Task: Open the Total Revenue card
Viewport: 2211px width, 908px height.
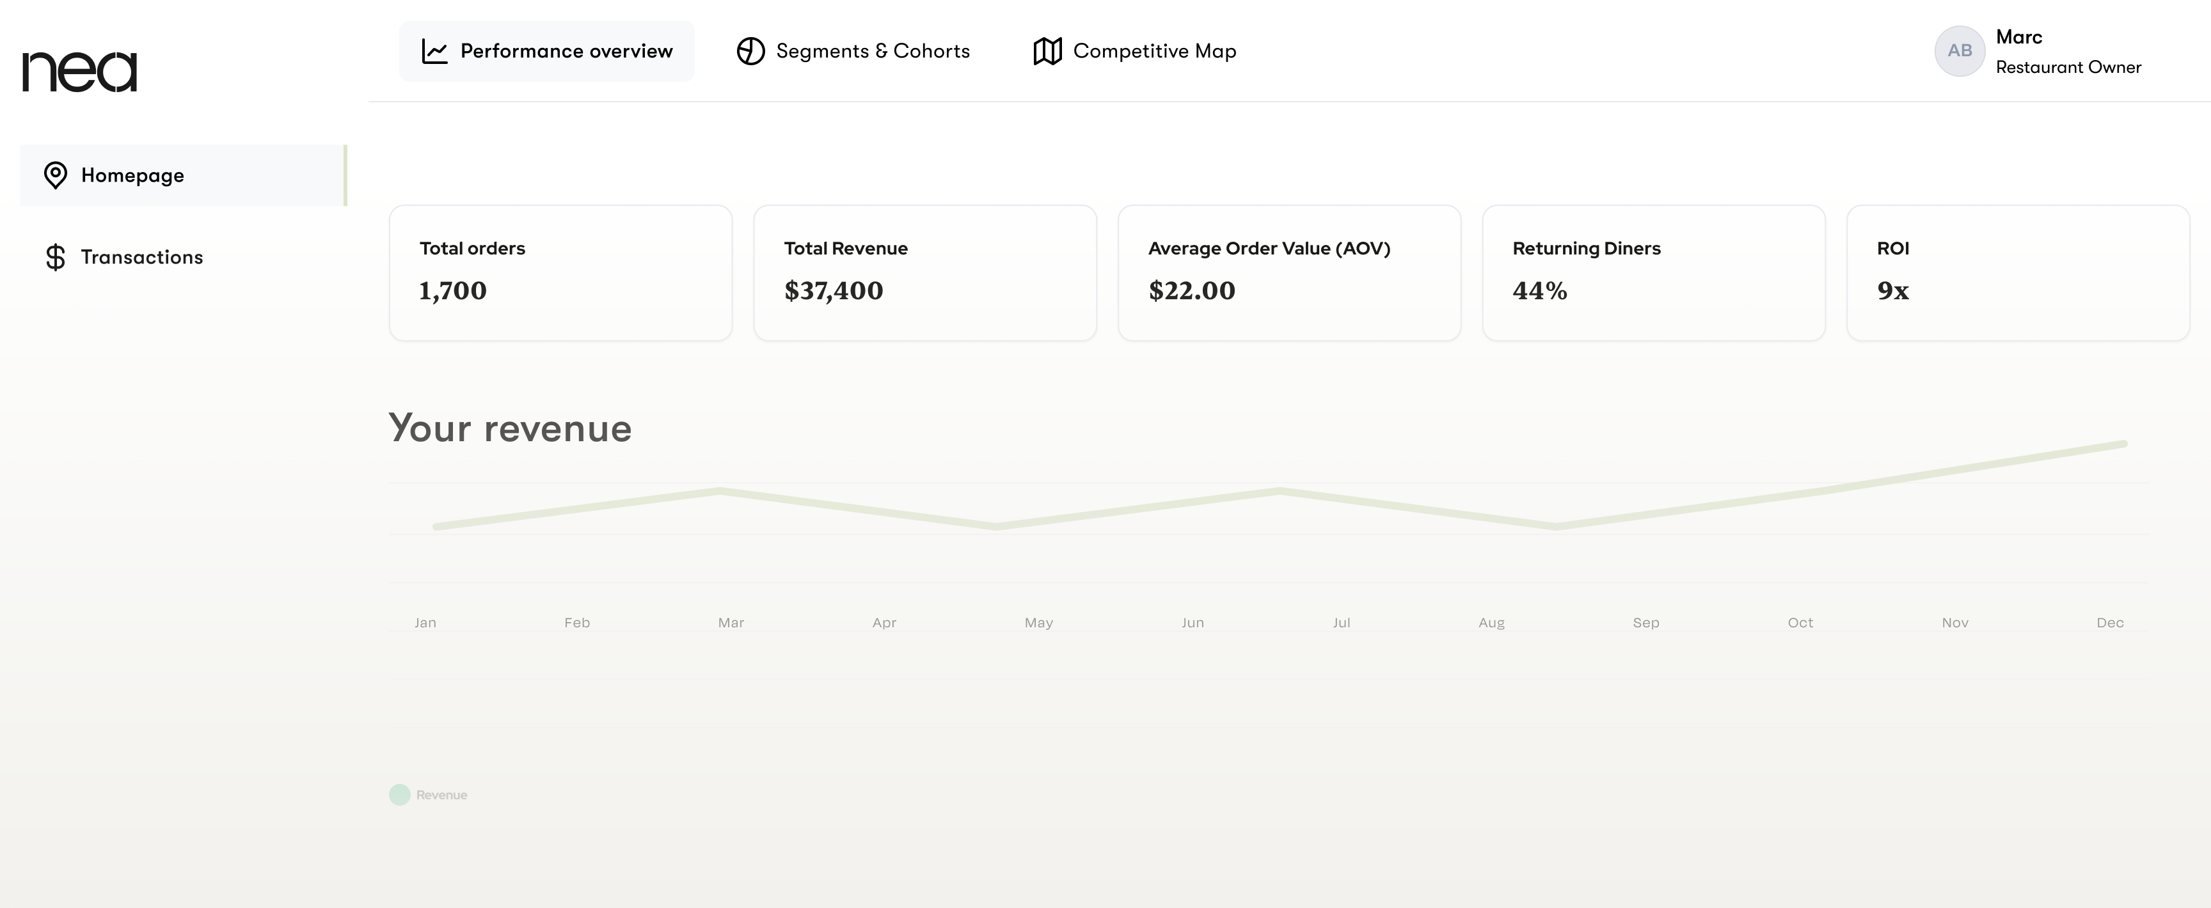Action: coord(924,273)
